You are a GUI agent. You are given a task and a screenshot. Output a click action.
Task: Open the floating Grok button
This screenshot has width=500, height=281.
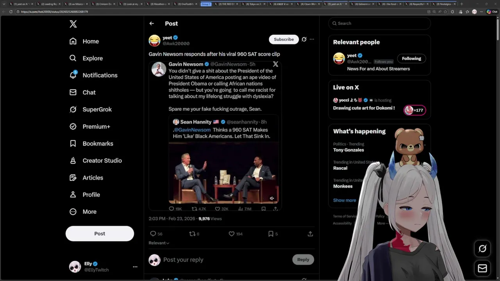coord(482,249)
